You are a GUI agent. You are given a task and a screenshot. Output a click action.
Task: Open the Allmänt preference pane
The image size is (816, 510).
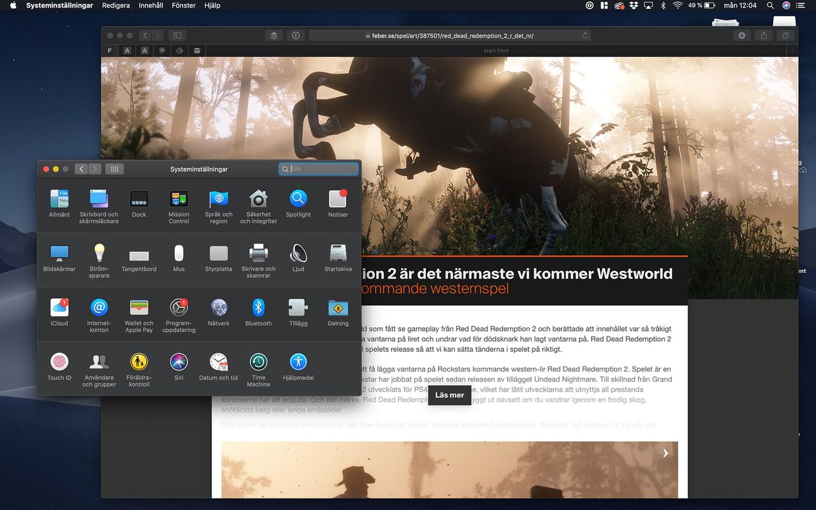point(59,204)
